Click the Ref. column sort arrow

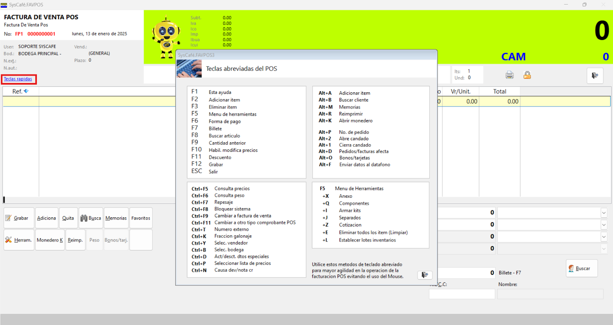coord(26,91)
